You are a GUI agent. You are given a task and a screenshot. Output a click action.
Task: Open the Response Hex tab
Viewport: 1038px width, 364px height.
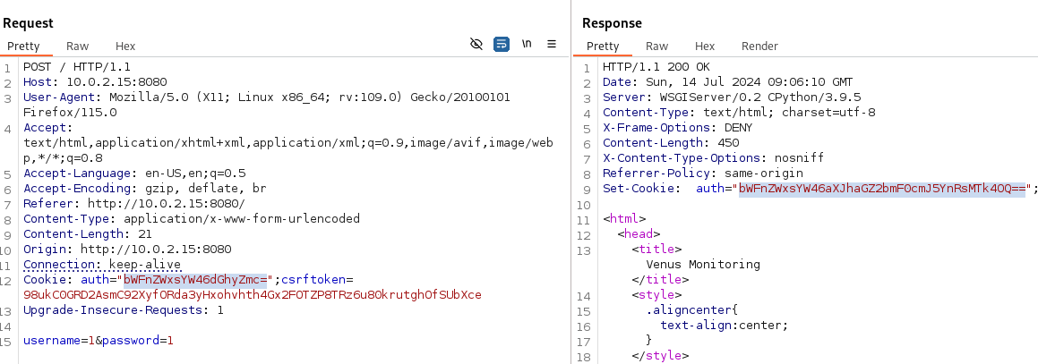pos(705,46)
